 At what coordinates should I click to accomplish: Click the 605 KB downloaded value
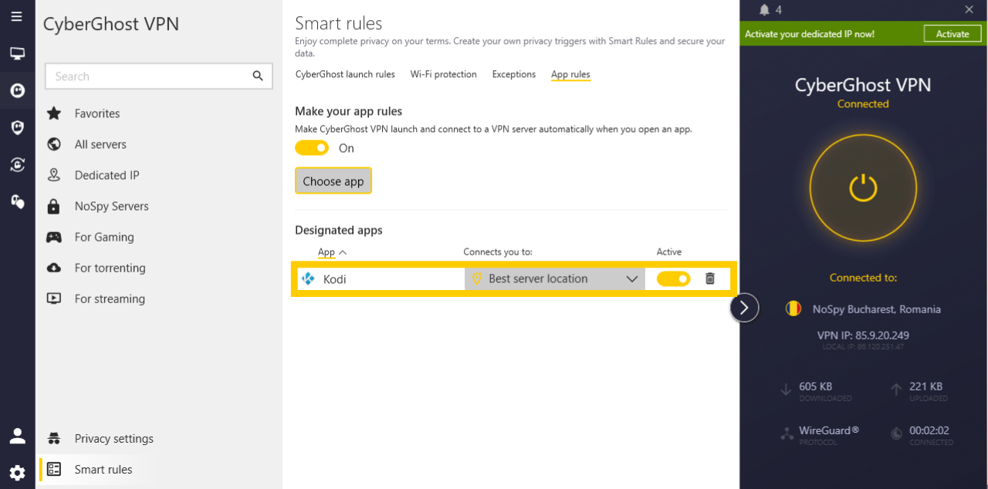[x=815, y=386]
